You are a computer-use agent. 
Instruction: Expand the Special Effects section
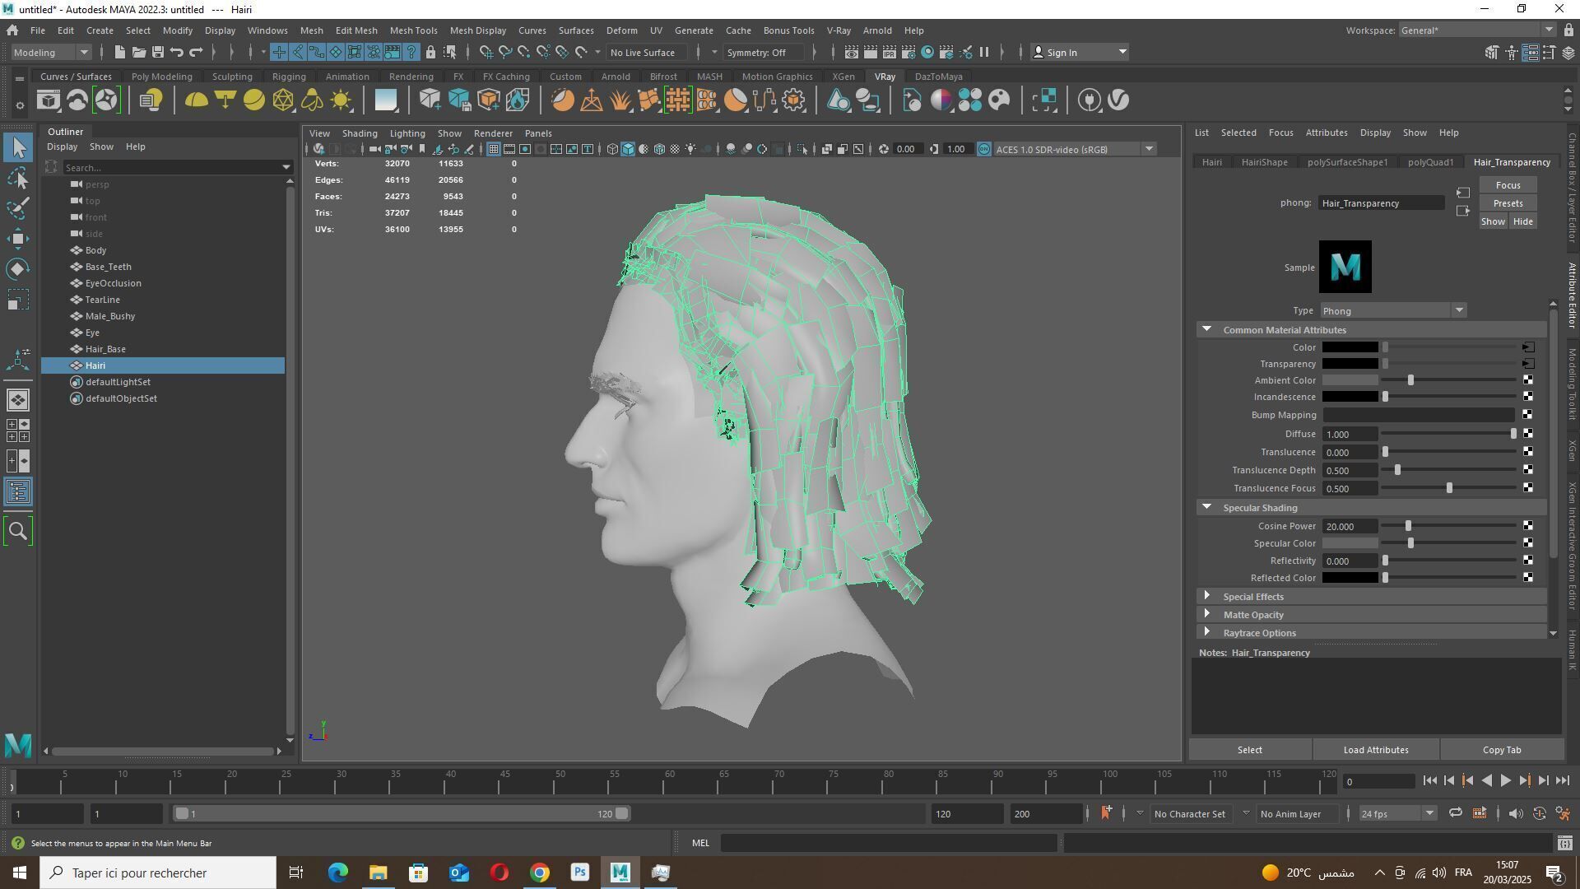[1206, 597]
